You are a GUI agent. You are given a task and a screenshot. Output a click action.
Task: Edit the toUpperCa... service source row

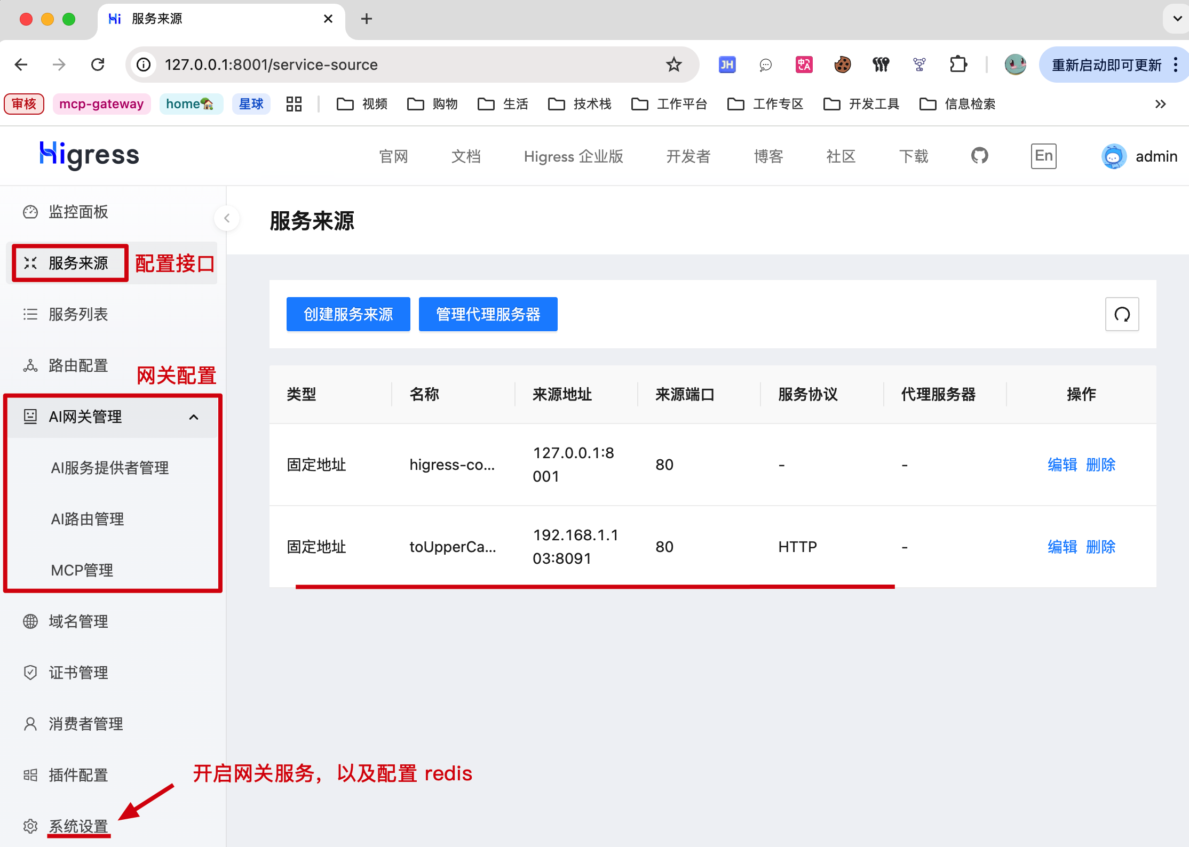click(x=1062, y=547)
